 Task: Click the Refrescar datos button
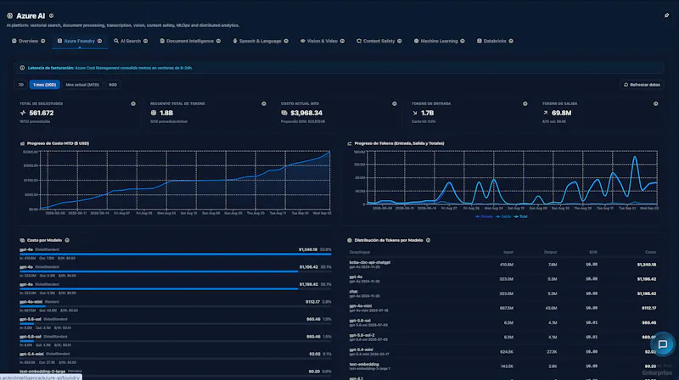coord(642,85)
